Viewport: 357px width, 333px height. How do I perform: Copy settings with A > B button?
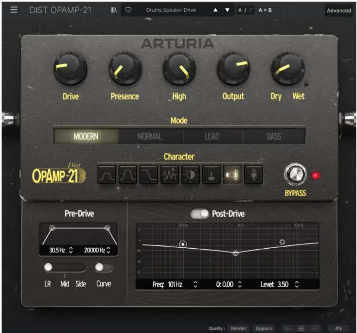point(265,10)
